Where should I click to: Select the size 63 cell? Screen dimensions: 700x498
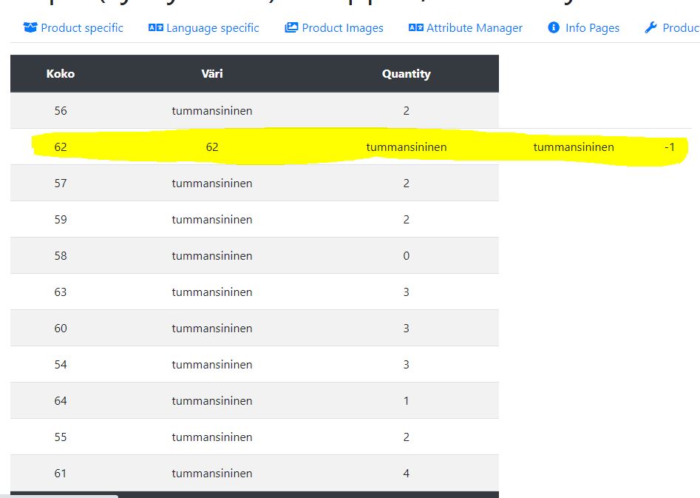pos(61,292)
